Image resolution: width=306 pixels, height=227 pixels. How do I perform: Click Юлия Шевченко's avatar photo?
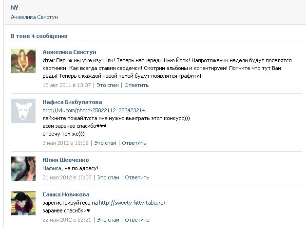tap(23, 168)
